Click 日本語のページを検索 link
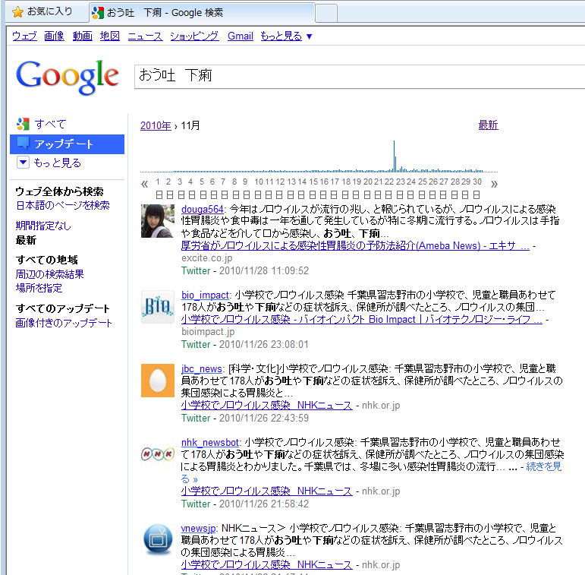This screenshot has width=585, height=575. (x=63, y=205)
